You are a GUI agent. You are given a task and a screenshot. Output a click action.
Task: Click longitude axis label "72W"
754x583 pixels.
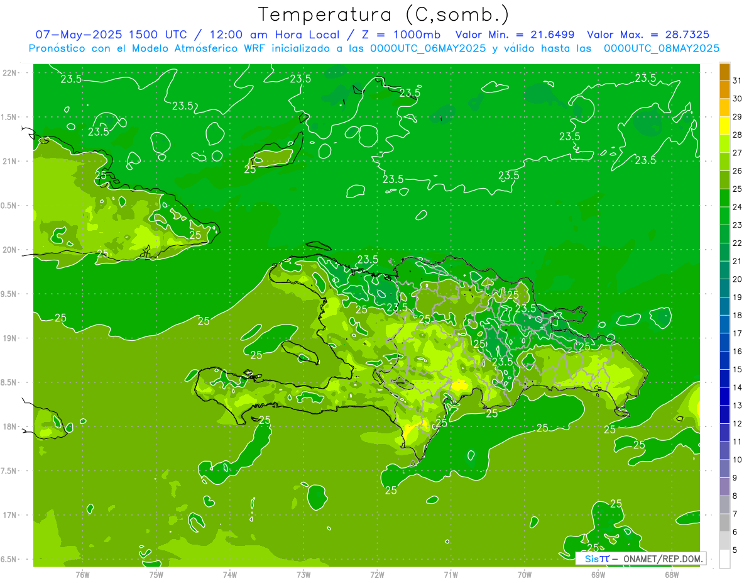point(377,574)
